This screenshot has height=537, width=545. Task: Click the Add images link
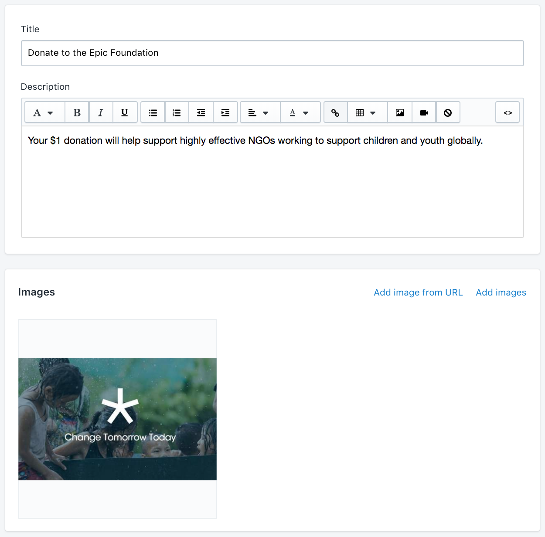click(x=501, y=292)
